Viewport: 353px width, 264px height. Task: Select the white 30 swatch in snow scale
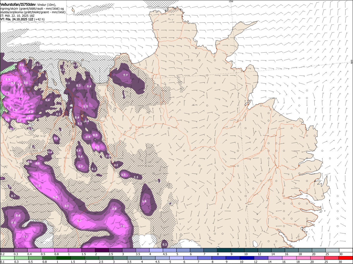346,250
